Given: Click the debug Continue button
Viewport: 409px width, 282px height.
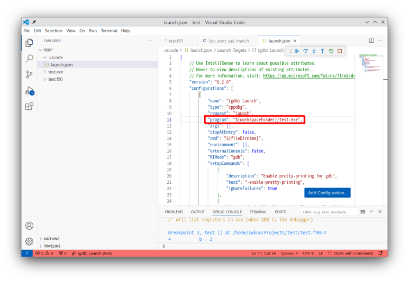Looking at the screenshot, I should (297, 51).
